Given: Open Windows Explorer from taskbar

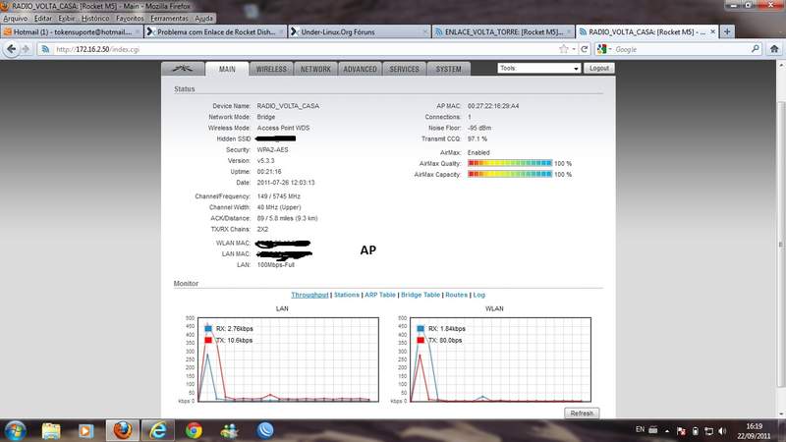Looking at the screenshot, I should [51, 430].
